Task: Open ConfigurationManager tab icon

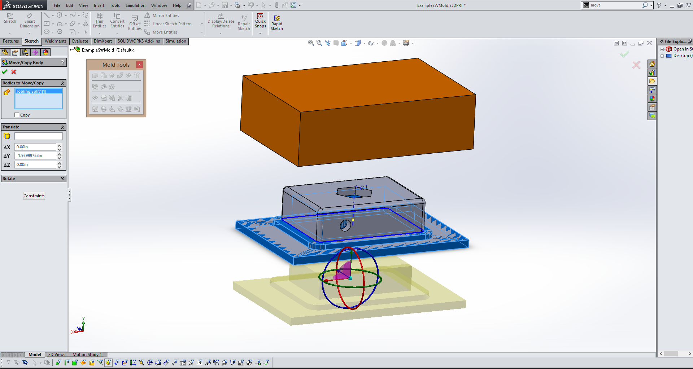Action: tap(25, 52)
